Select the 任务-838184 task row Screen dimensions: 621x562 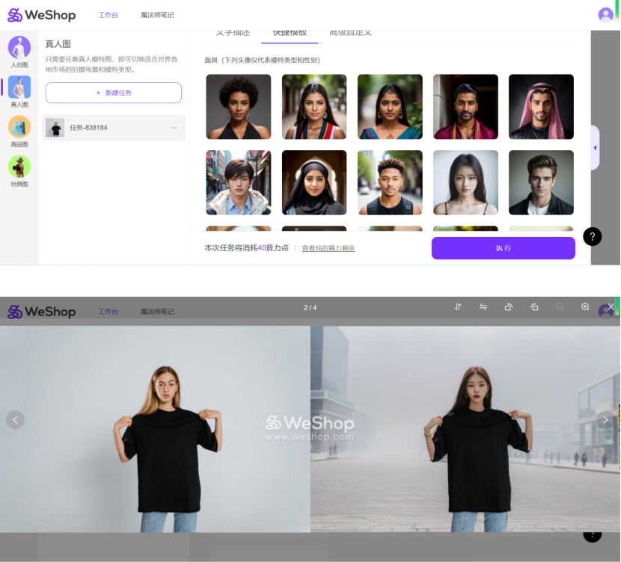tap(114, 128)
